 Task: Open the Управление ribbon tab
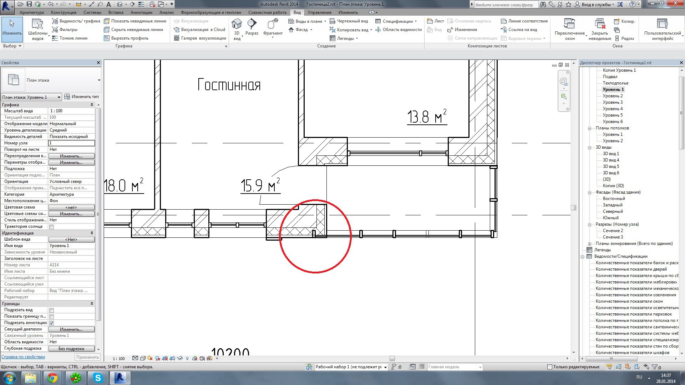click(319, 12)
